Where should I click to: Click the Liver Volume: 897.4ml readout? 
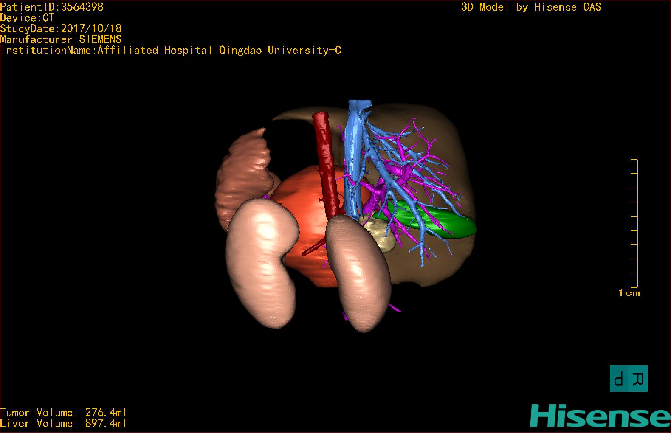point(63,423)
